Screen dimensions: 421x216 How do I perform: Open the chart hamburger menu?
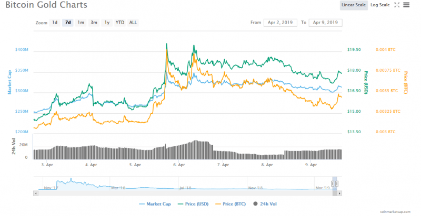406,5
